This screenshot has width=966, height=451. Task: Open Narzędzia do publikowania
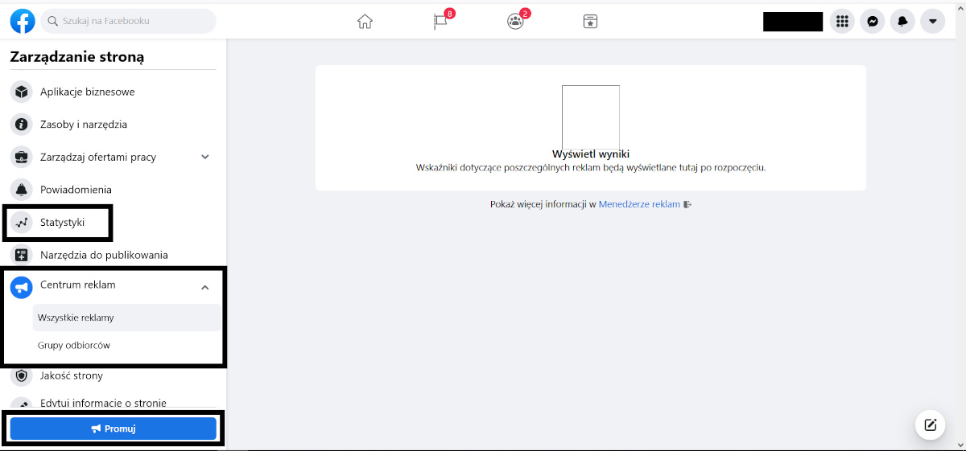click(x=104, y=255)
